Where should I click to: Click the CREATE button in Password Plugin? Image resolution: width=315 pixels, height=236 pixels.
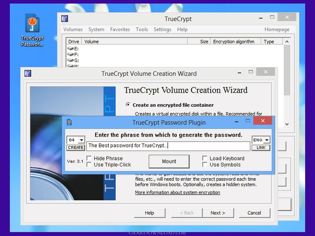tap(76, 147)
